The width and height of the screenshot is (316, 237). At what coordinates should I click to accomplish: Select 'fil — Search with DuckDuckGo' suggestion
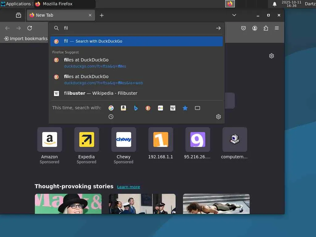137,41
